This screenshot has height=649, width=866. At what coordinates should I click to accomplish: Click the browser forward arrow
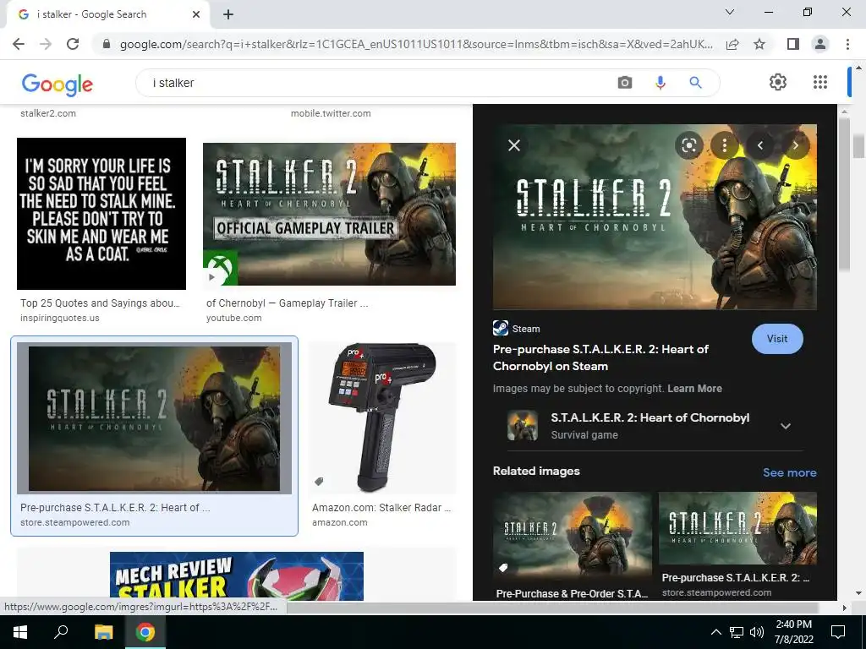[x=46, y=44]
